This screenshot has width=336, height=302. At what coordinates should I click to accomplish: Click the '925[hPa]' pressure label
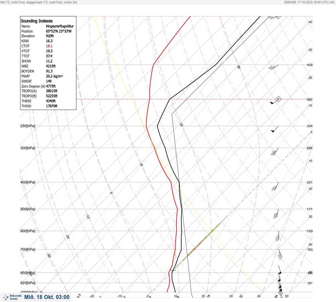[x=28, y=283]
